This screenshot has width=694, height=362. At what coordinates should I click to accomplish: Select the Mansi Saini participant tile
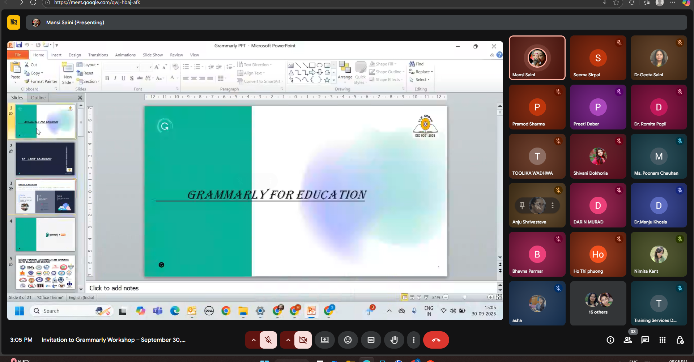[537, 58]
